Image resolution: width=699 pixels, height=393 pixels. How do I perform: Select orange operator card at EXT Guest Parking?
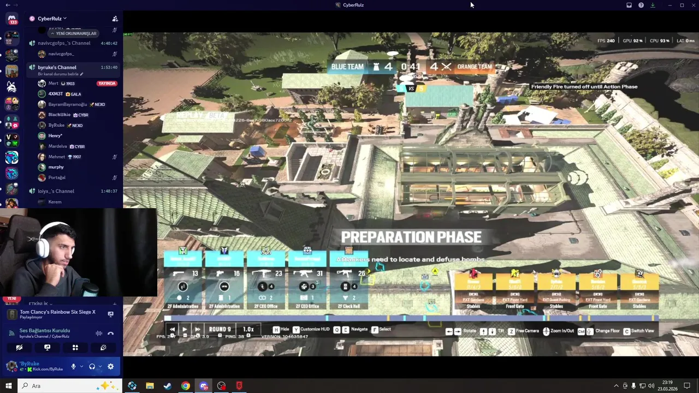tap(556, 290)
